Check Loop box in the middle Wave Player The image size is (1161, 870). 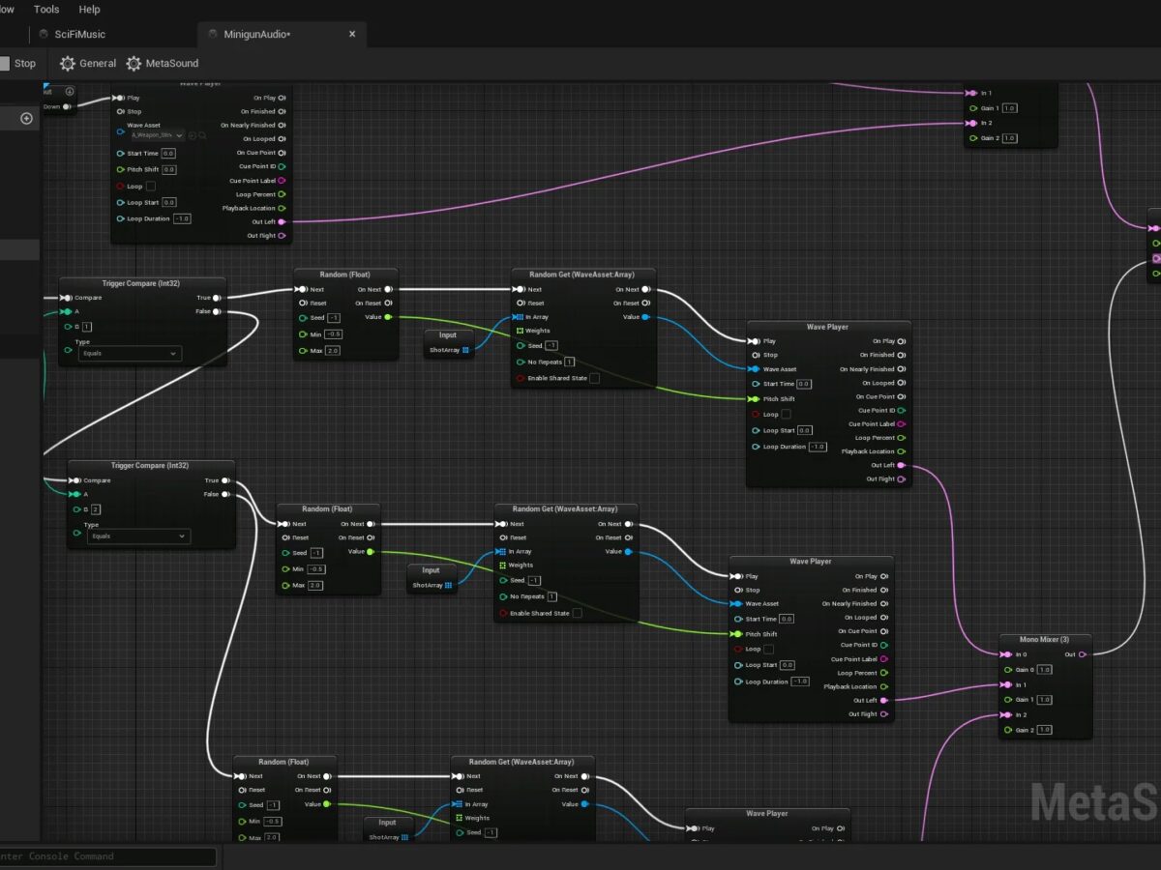(x=786, y=415)
